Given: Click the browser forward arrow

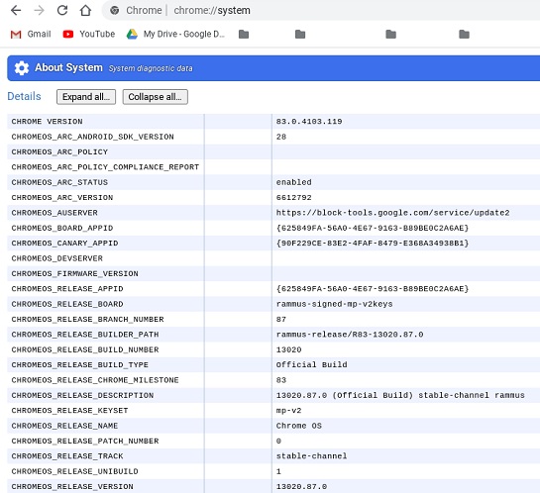Looking at the screenshot, I should (40, 10).
